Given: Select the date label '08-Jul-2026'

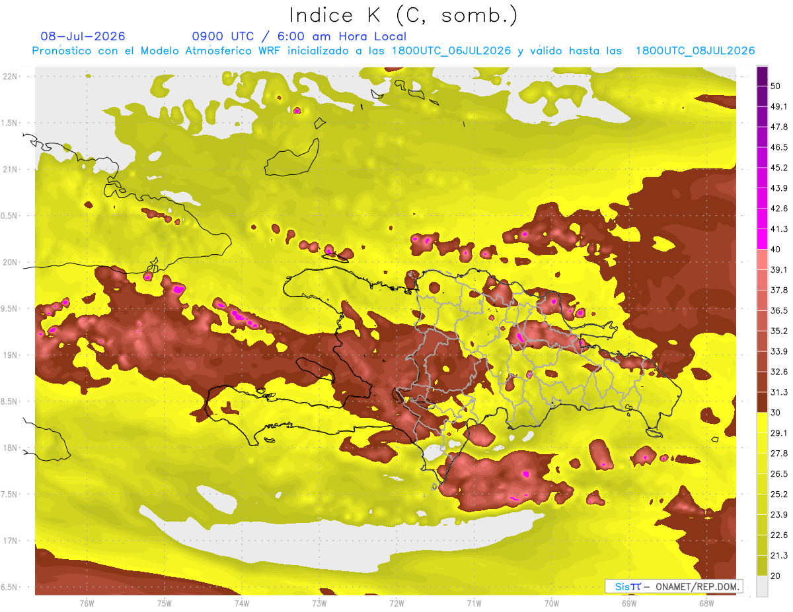Looking at the screenshot, I should pyautogui.click(x=83, y=36).
